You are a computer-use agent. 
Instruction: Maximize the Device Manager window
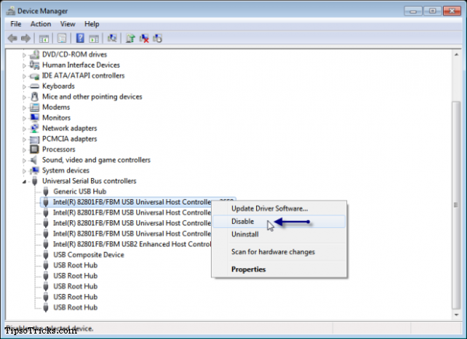pyautogui.click(x=433, y=11)
